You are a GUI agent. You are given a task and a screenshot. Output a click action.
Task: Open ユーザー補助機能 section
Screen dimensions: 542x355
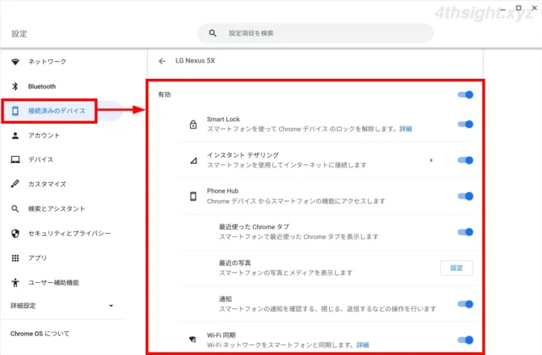pyautogui.click(x=54, y=283)
